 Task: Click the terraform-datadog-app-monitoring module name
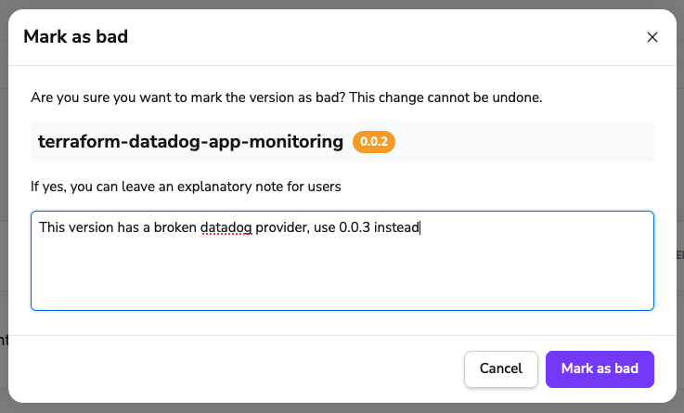pos(190,142)
